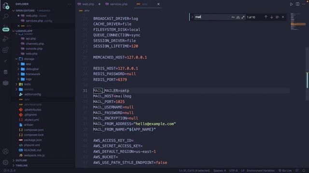Open the Accounts menu icon
This screenshot has height=173, width=309.
tap(5, 151)
